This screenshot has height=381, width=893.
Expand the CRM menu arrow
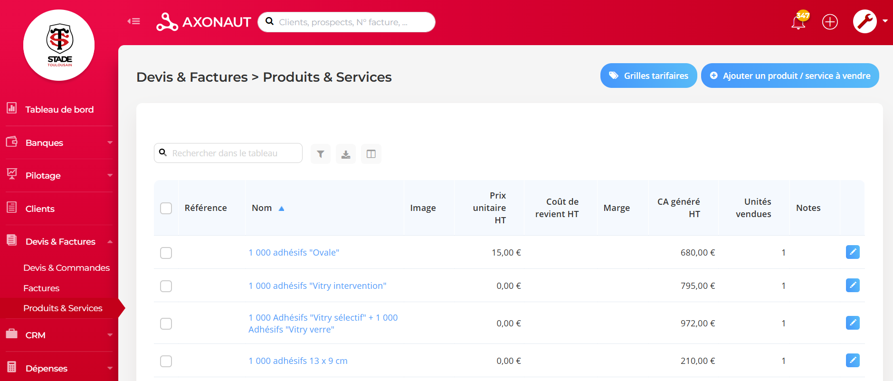[x=110, y=335]
